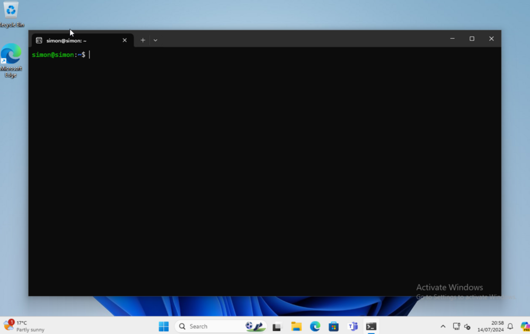Open the Recycle Bin desktop icon
Image resolution: width=530 pixels, height=334 pixels.
(x=11, y=14)
